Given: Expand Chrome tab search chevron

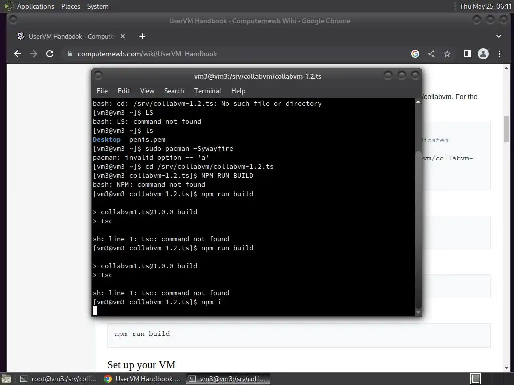Looking at the screenshot, I should 498,36.
